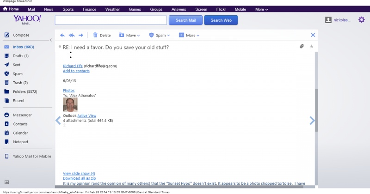Viewport: 370px width, 194px height.
Task: Open Groups in top navigation
Action: tap(156, 9)
